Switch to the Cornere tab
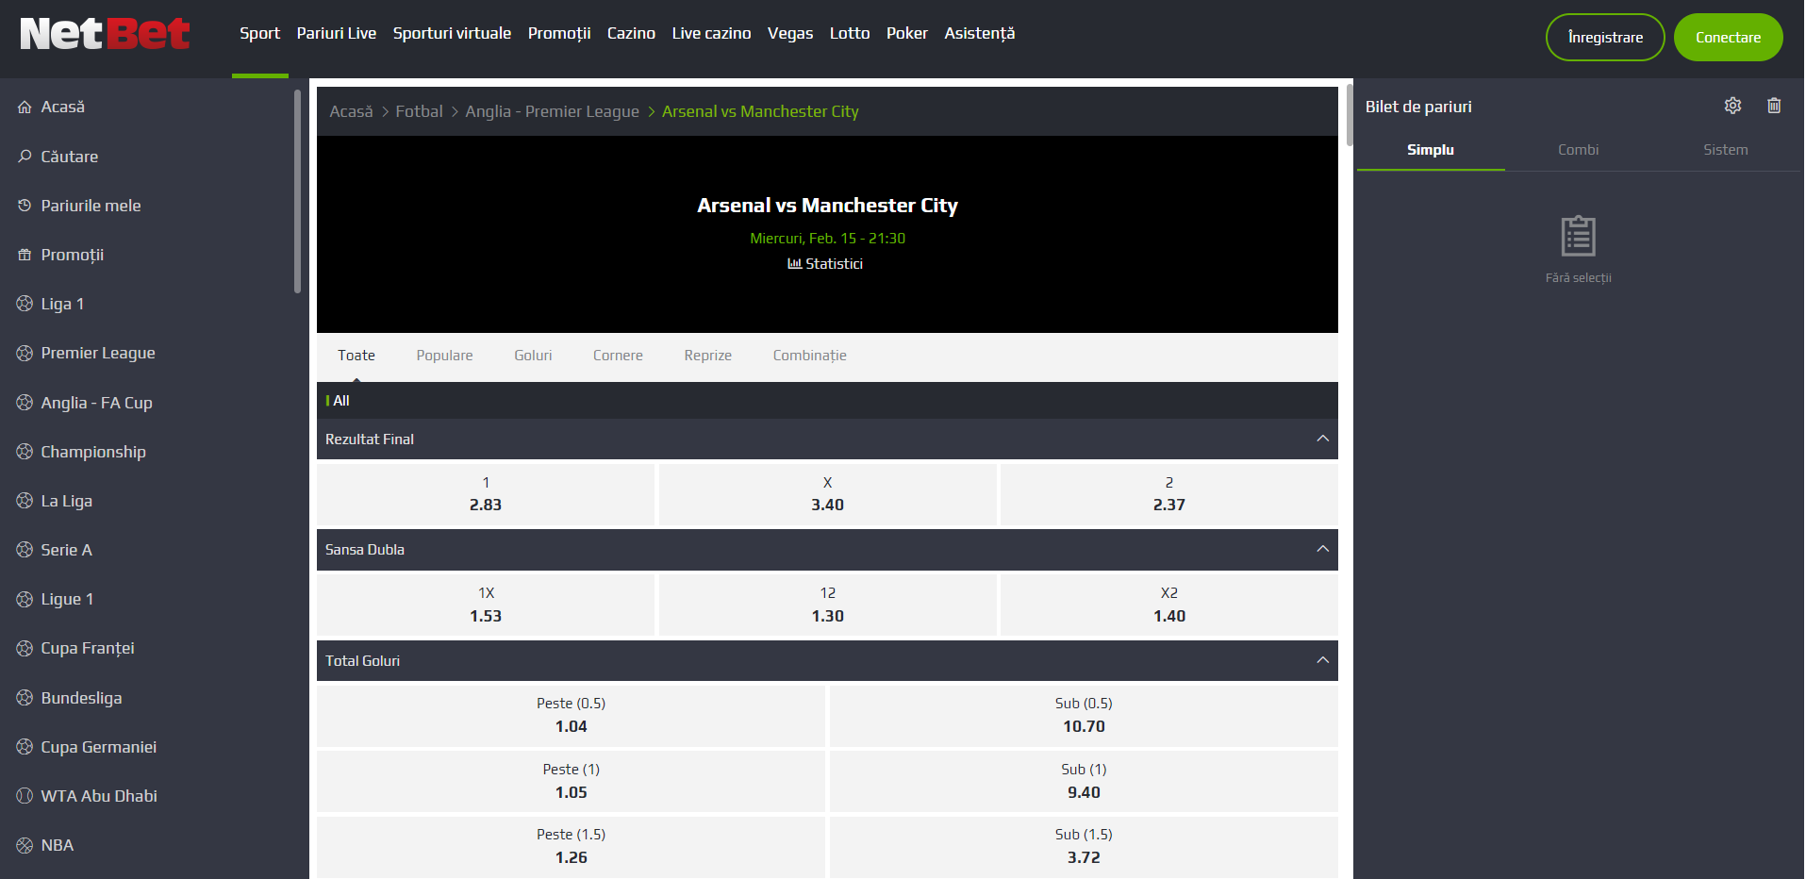This screenshot has width=1806, height=879. [618, 356]
